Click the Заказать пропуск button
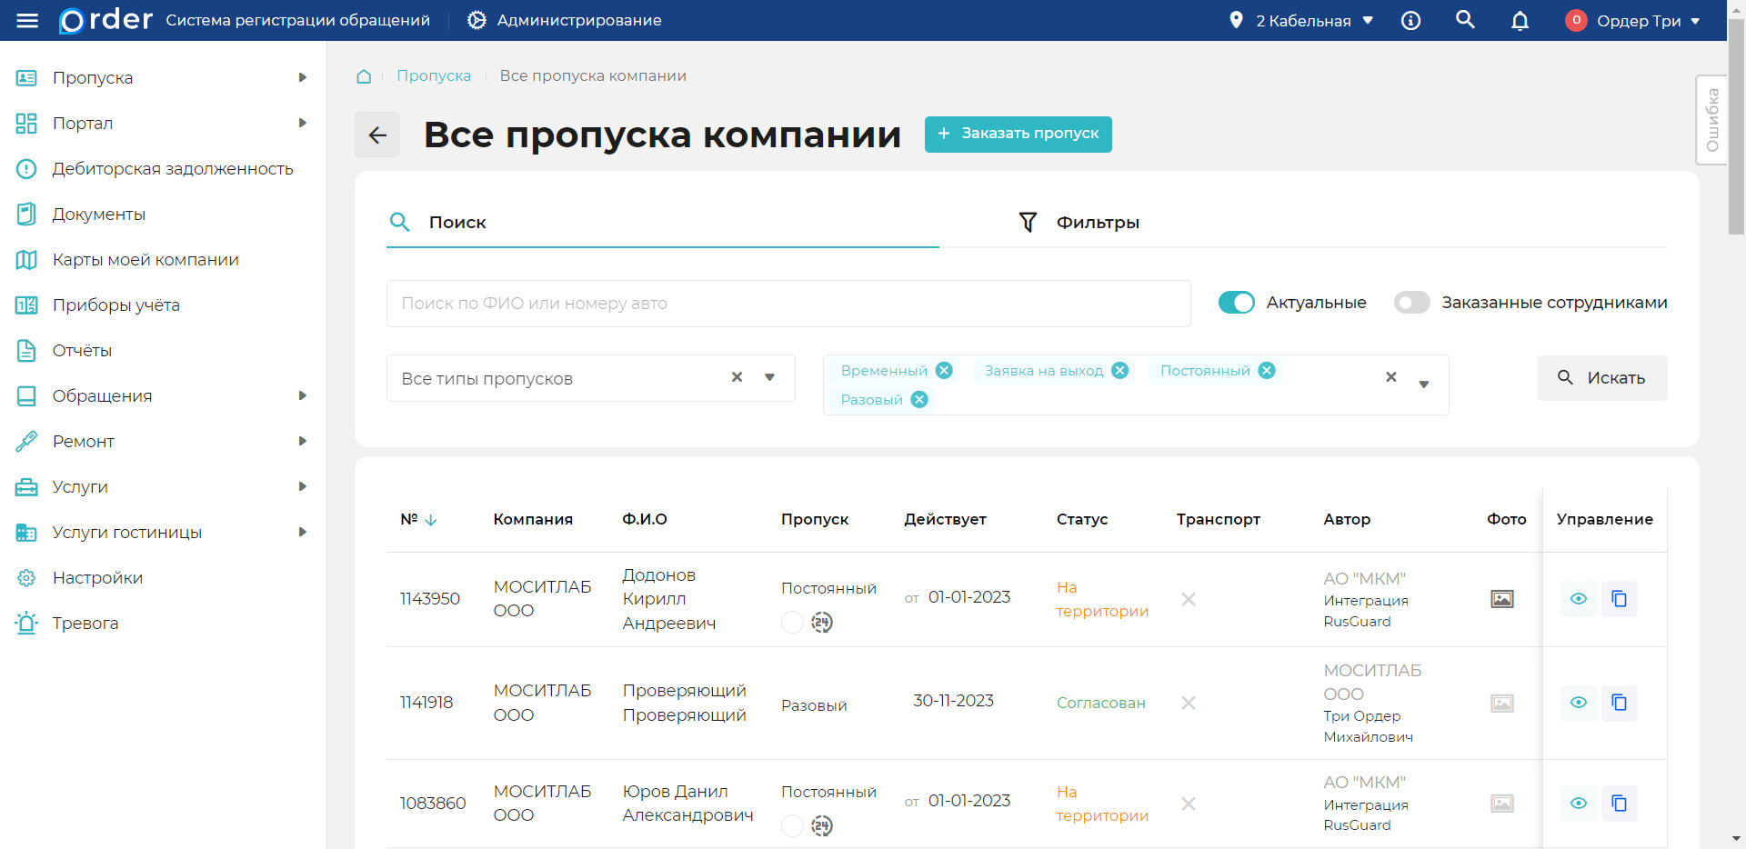Image resolution: width=1746 pixels, height=849 pixels. [x=1018, y=134]
